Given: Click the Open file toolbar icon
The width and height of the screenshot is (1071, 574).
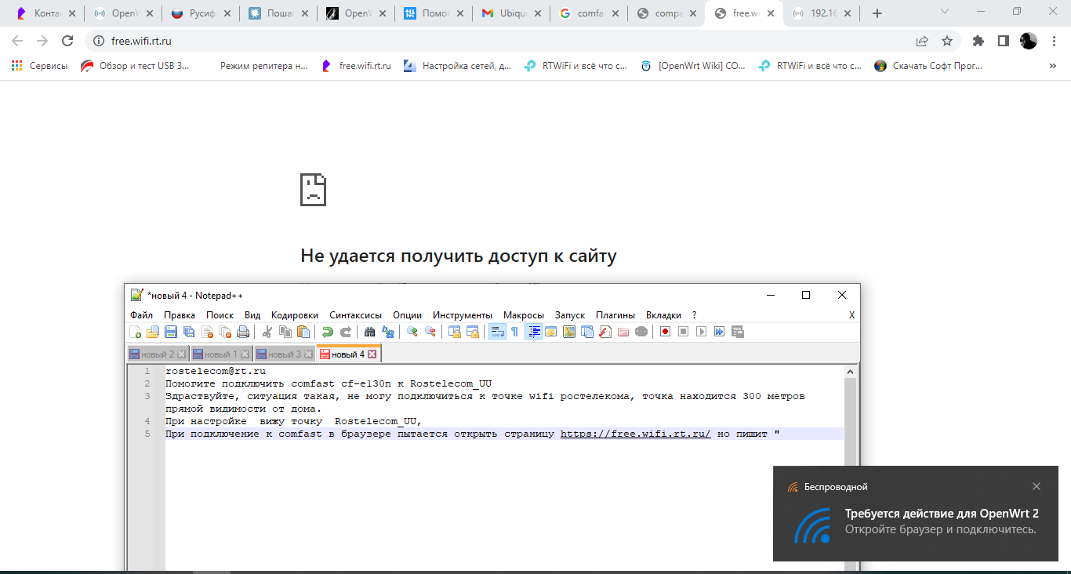Looking at the screenshot, I should [153, 332].
